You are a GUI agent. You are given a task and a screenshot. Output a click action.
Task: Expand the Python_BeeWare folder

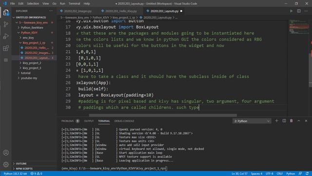(x=34, y=27)
